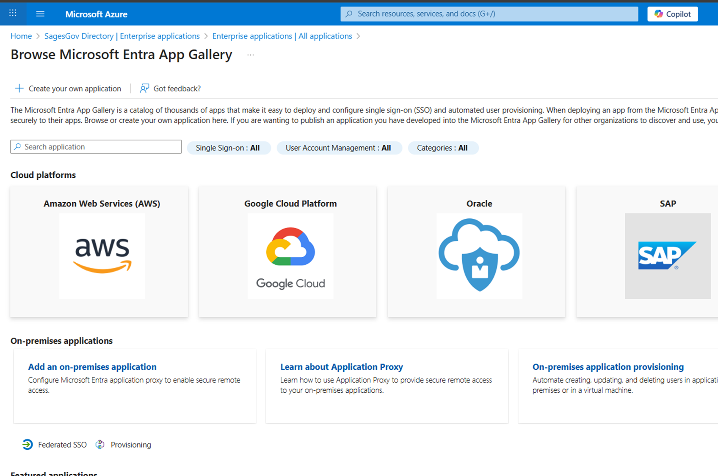718x476 pixels.
Task: Click the plus icon to create your own application
Action: click(x=19, y=88)
